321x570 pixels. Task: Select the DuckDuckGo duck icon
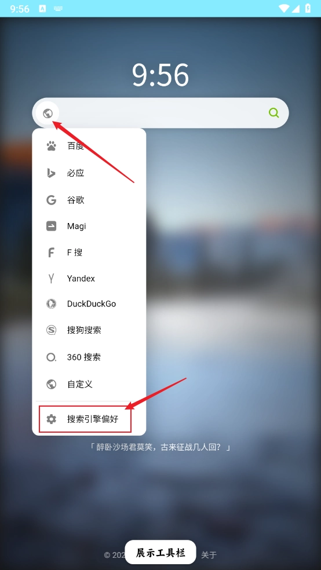(x=51, y=304)
